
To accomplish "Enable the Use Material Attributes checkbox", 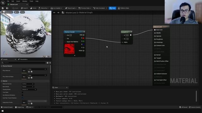I will (x=22, y=95).
